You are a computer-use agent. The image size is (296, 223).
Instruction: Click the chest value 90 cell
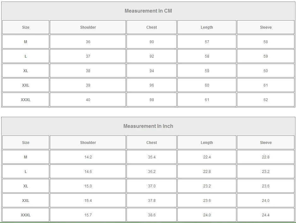click(x=152, y=42)
